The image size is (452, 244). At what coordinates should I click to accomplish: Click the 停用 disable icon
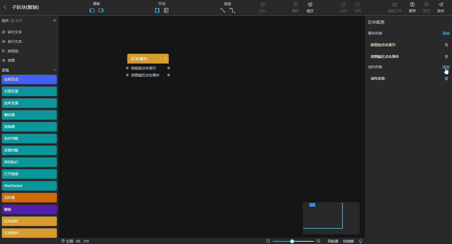[358, 4]
